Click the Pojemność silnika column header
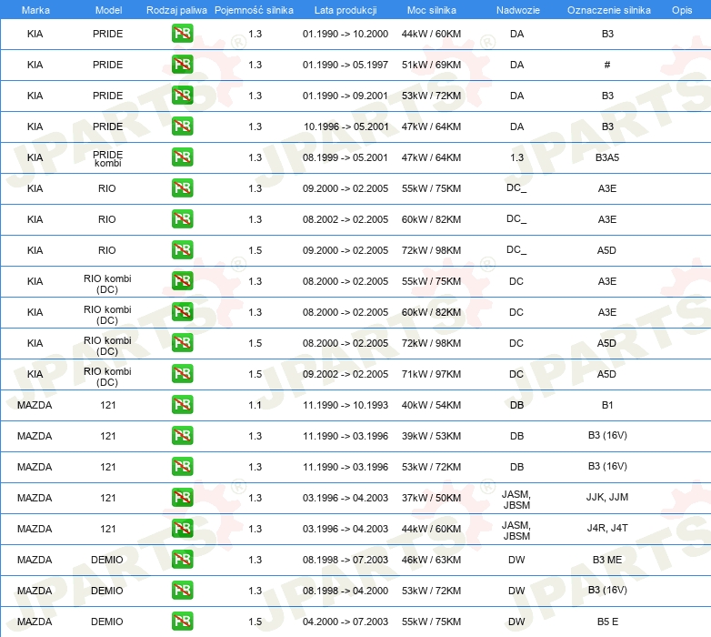The image size is (711, 637). 254,10
